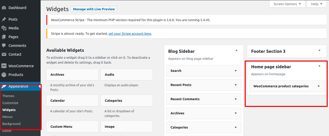
Task: Open Themes under Appearance menu
Action: pos(8,96)
